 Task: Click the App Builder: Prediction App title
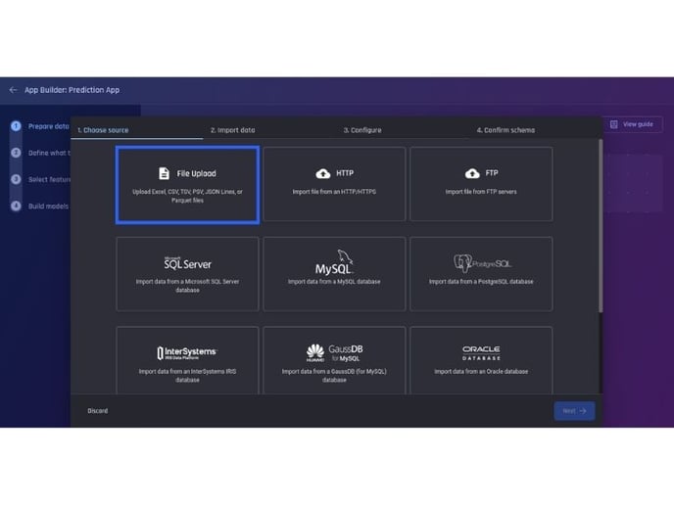(72, 90)
